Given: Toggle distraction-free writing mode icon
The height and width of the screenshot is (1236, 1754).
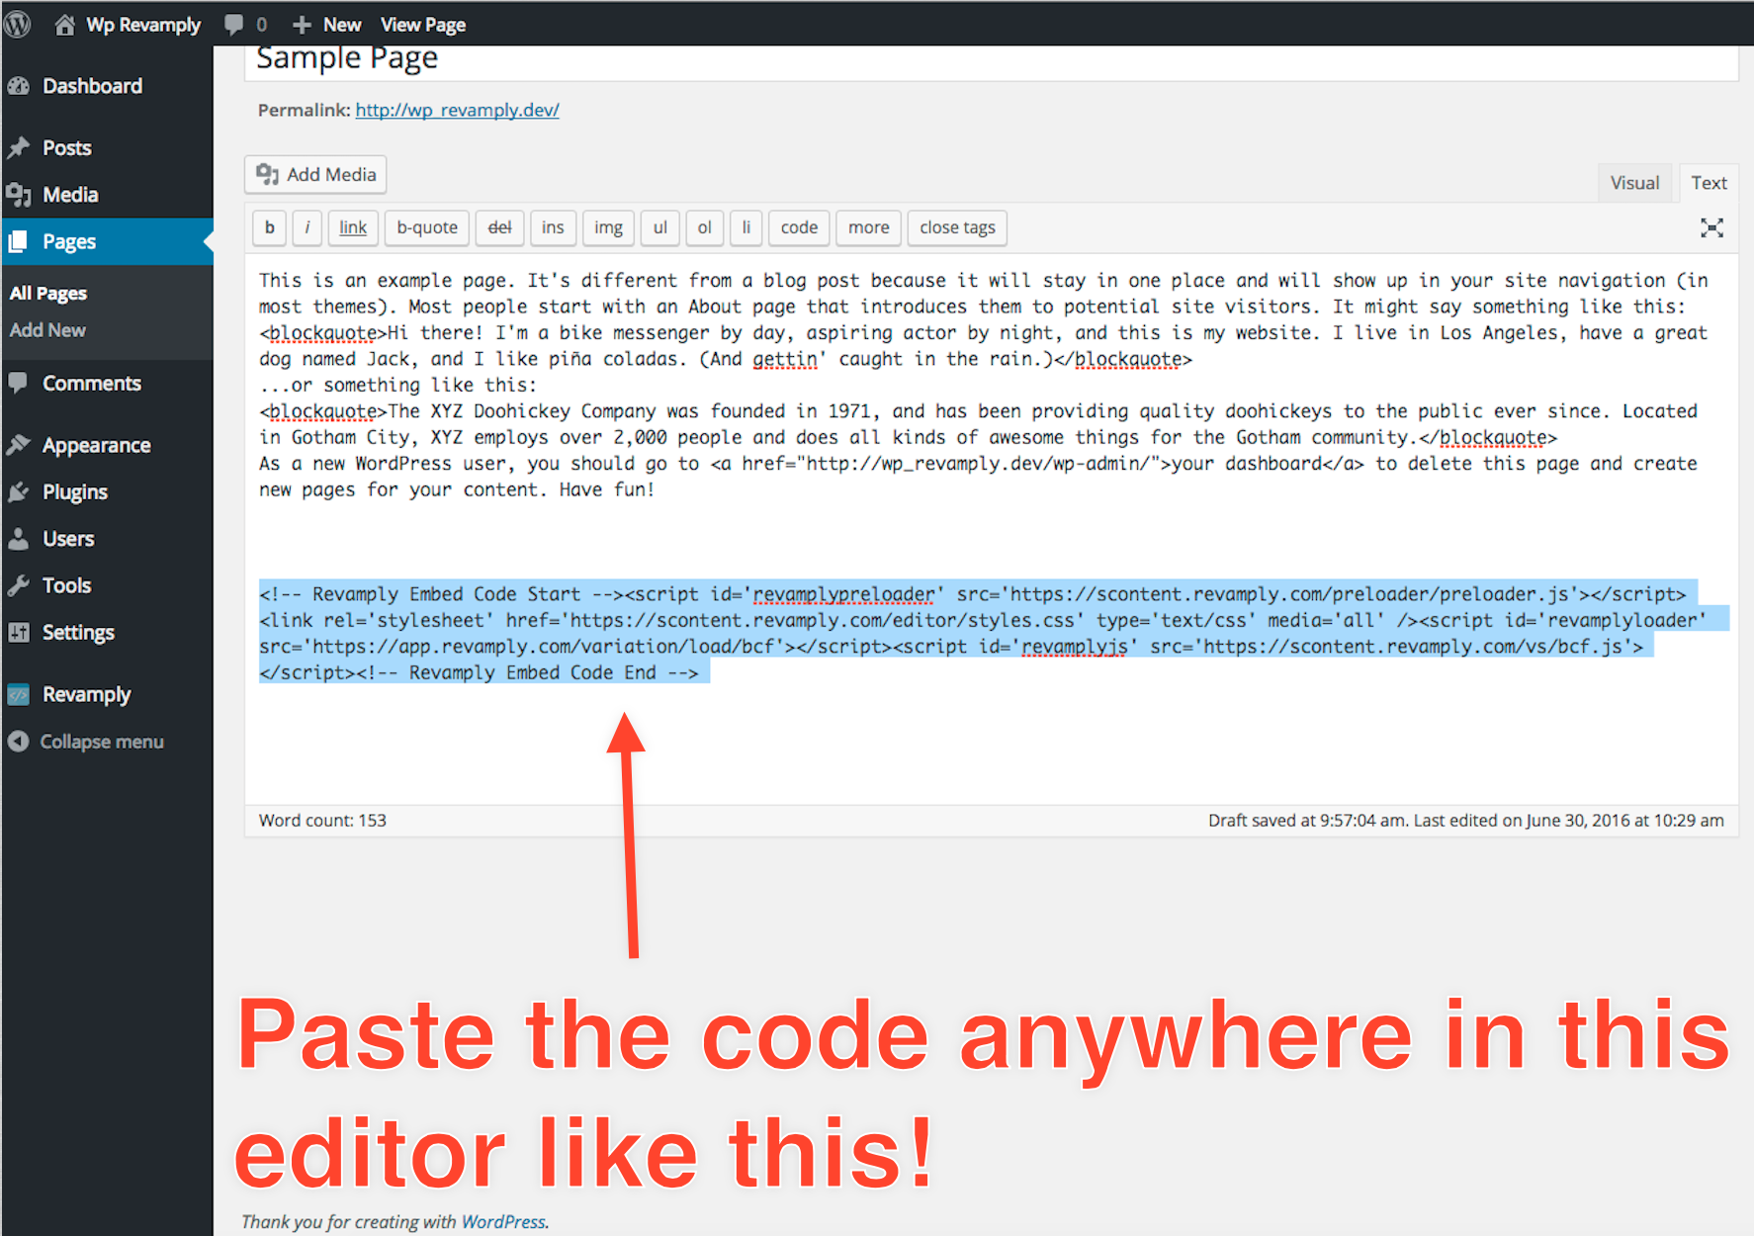Looking at the screenshot, I should 1711,227.
